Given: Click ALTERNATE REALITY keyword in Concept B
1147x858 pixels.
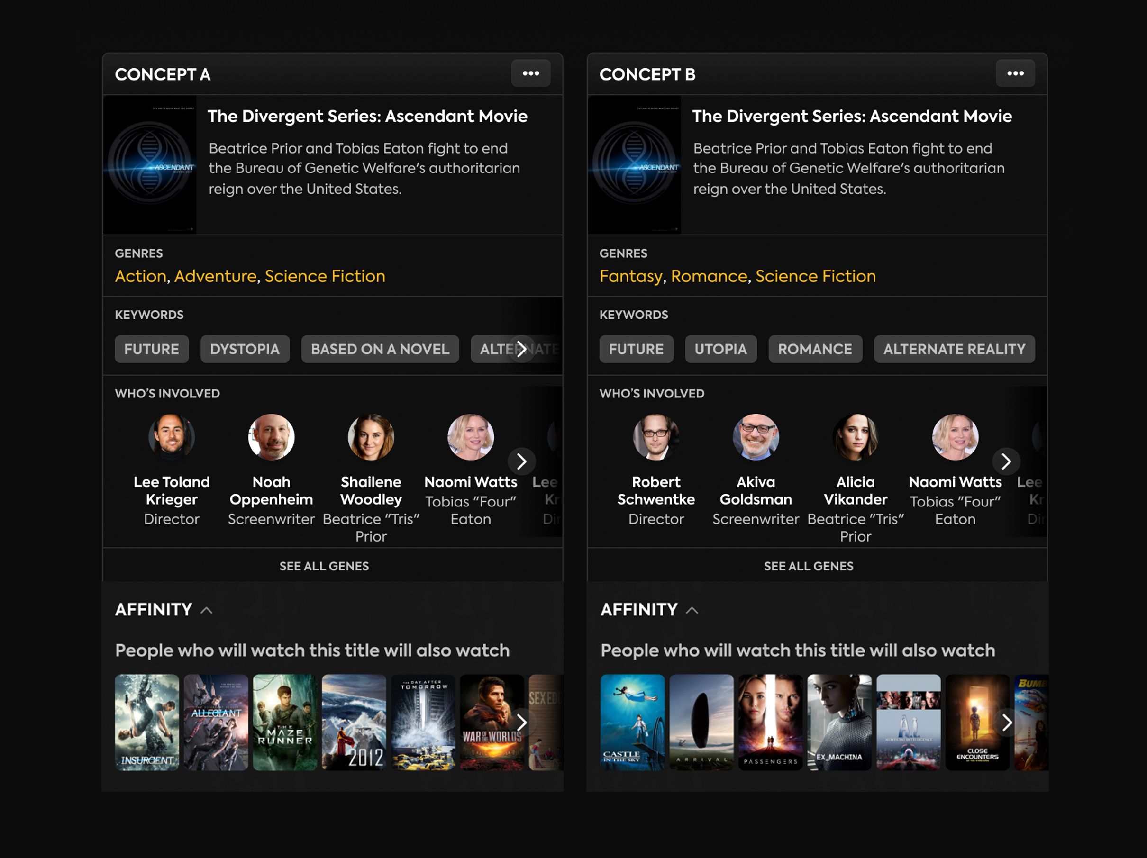Looking at the screenshot, I should click(954, 349).
